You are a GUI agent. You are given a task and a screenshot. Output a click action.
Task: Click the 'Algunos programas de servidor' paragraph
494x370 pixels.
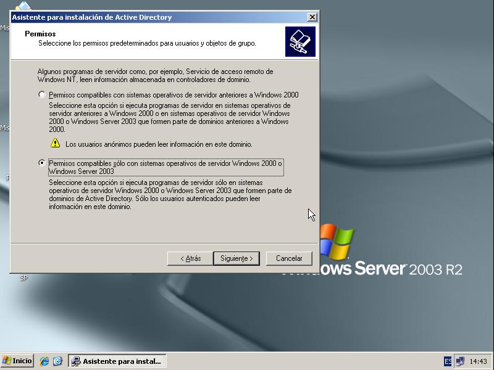pos(156,75)
